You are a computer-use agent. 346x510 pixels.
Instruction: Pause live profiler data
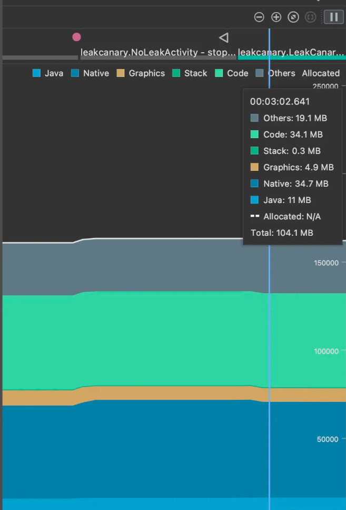click(334, 17)
